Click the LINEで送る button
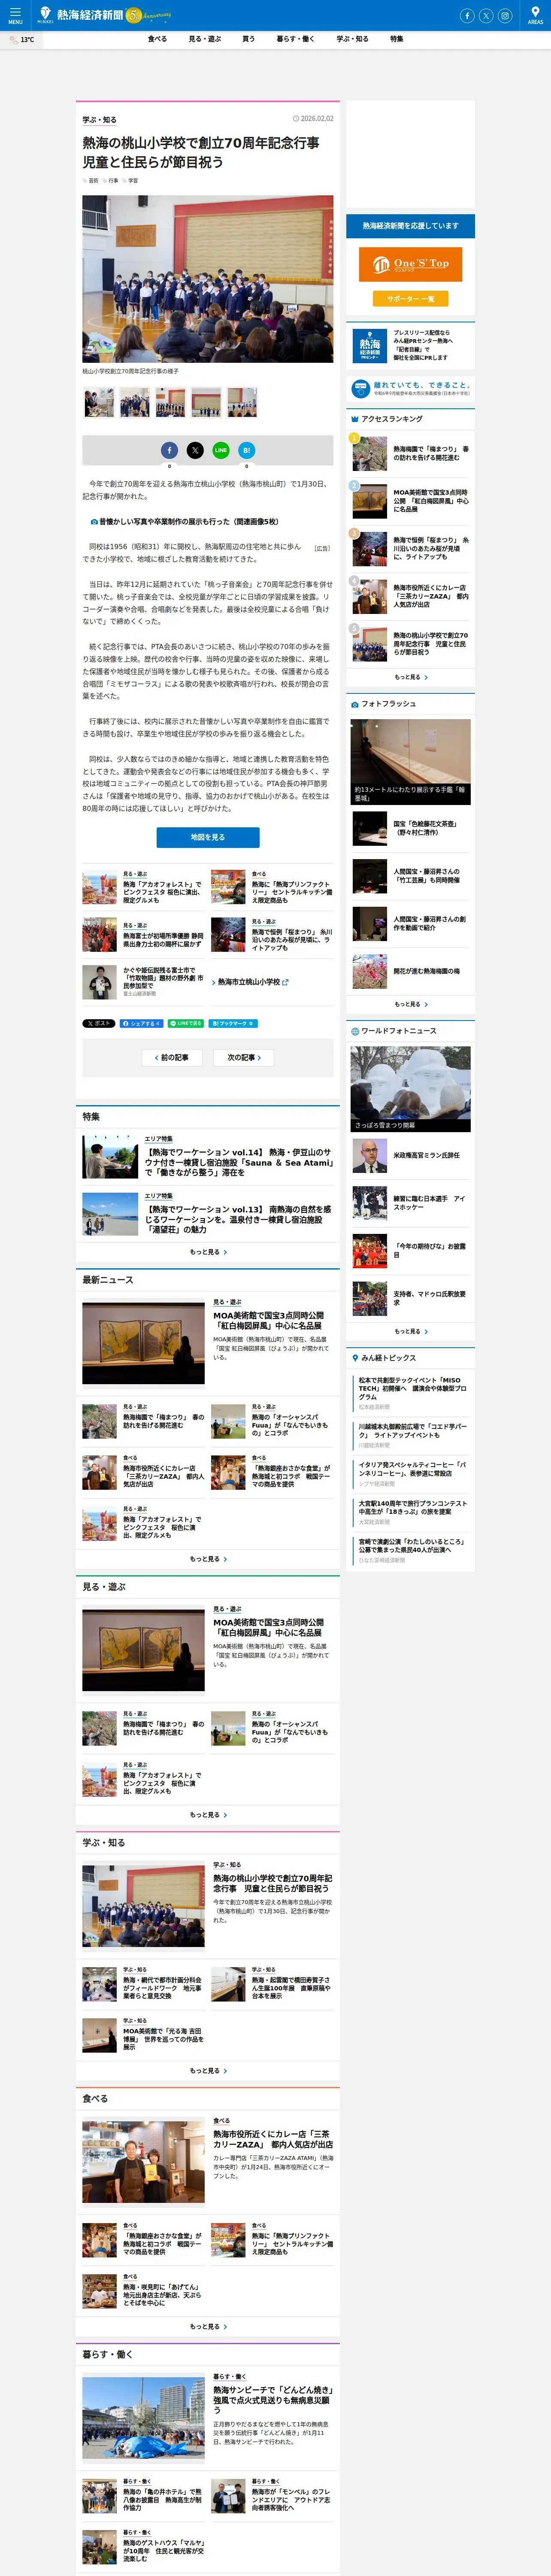 (186, 1023)
